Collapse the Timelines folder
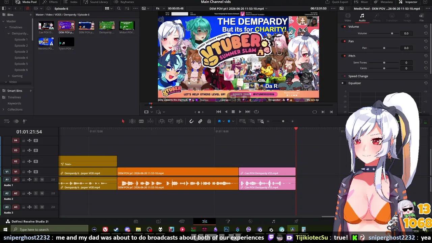 click(6, 27)
